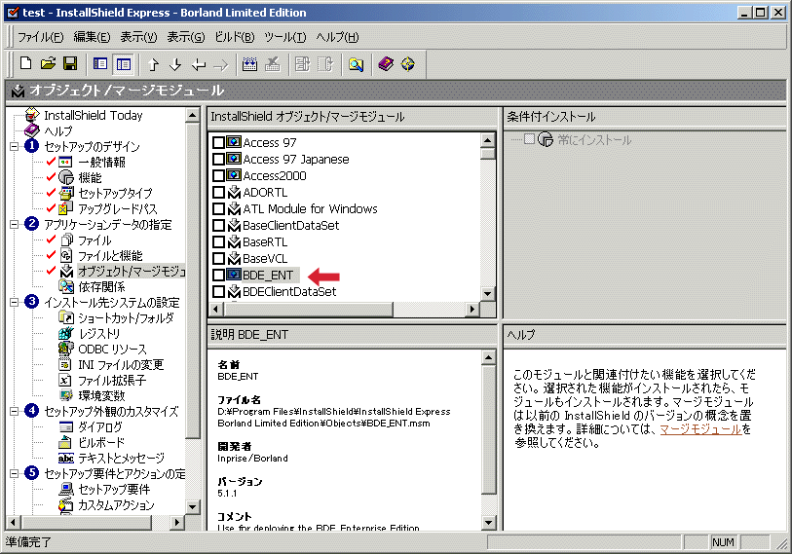This screenshot has height=554, width=792.
Task: Select テキストとメッセージ in the tree
Action: coord(121,458)
